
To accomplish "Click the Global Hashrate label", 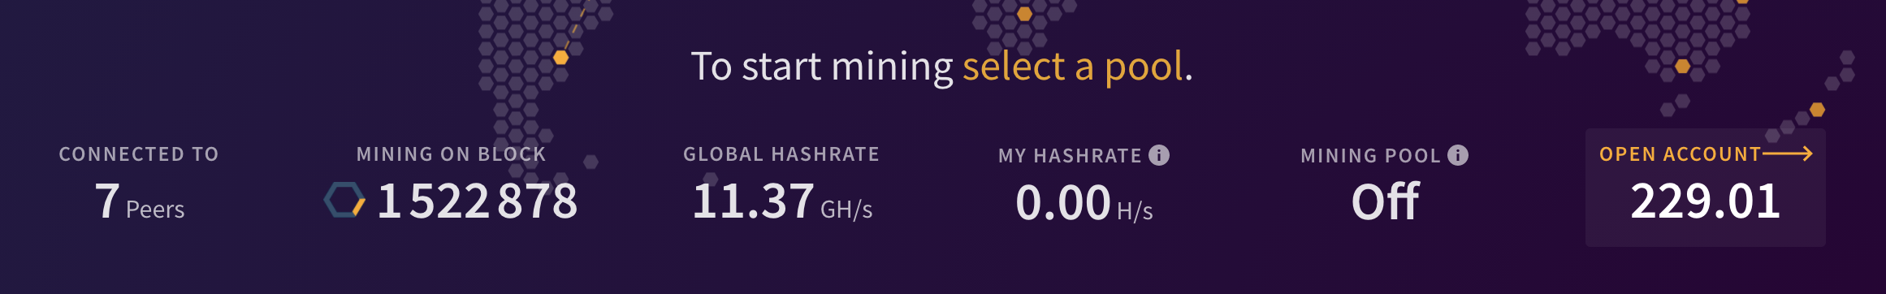I will click(x=781, y=154).
